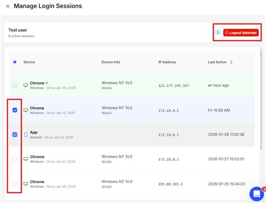Click 'Windows · Since Jan 30, 2026' subtitle

[53, 88]
